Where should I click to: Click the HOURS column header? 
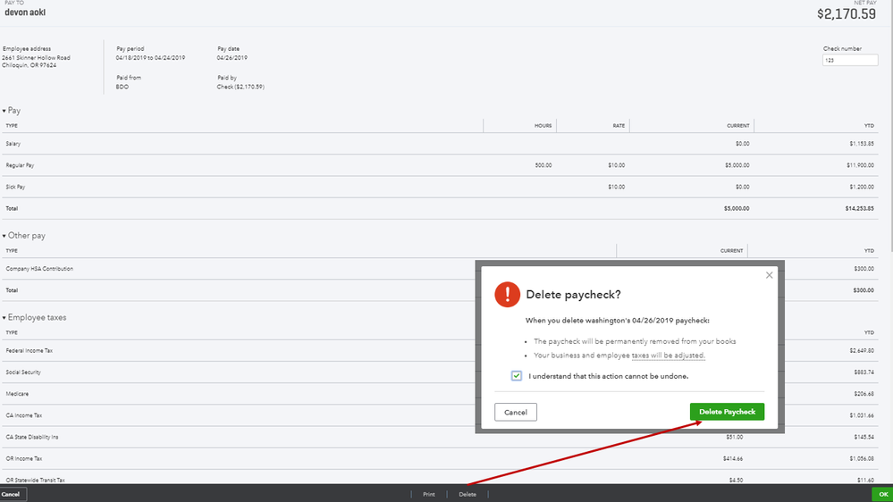tap(543, 125)
